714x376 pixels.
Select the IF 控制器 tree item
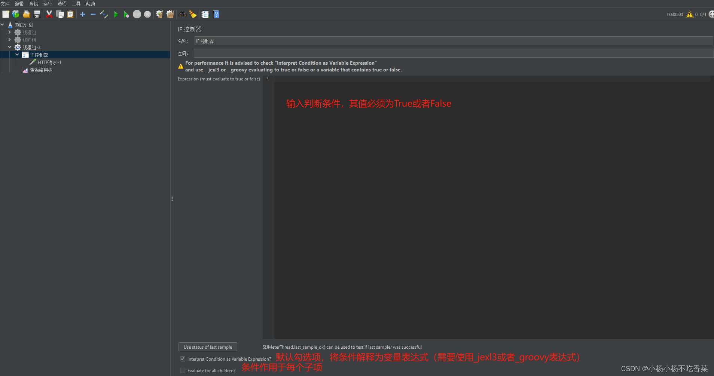[39, 55]
